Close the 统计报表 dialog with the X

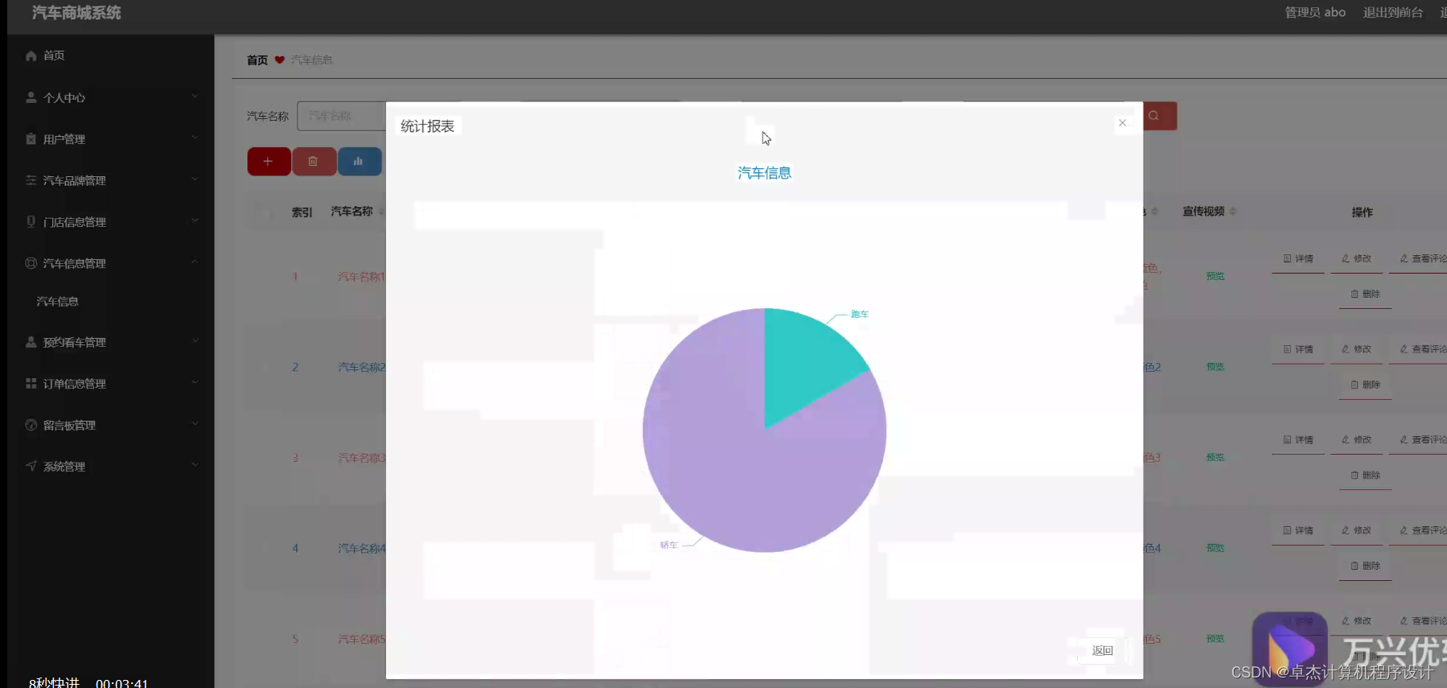(x=1122, y=123)
